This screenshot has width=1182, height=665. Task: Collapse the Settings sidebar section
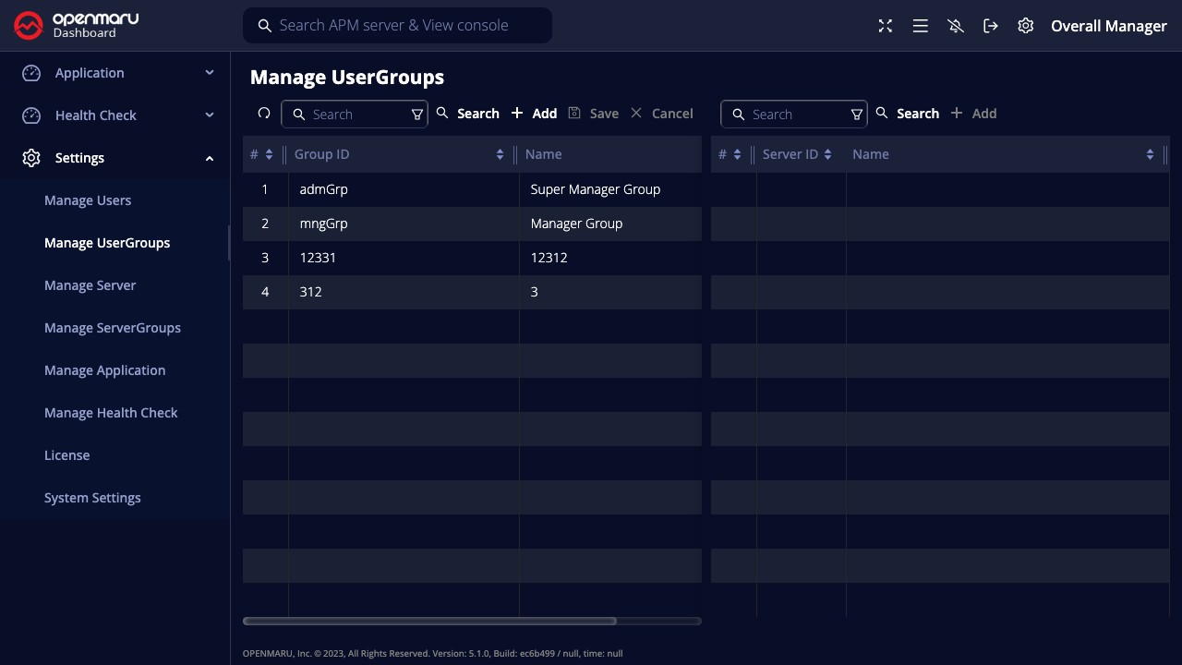coord(118,158)
